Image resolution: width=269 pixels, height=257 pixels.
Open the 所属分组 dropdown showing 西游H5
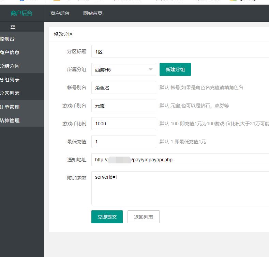pyautogui.click(x=119, y=69)
